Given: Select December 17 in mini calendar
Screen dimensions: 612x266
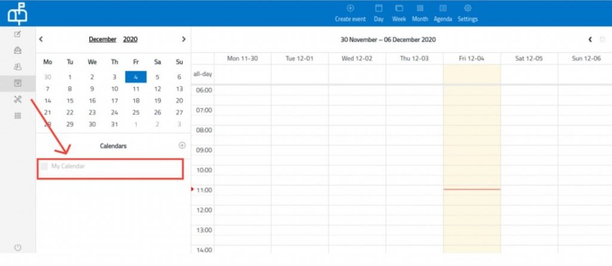Looking at the screenshot, I should pos(114,100).
